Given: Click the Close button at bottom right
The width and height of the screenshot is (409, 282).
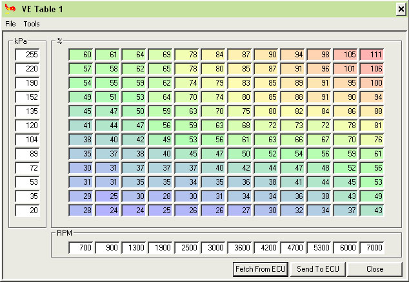Looking at the screenshot, I should [375, 268].
